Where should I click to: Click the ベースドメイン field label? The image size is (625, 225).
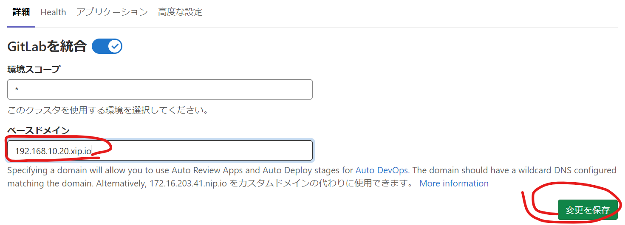click(38, 131)
